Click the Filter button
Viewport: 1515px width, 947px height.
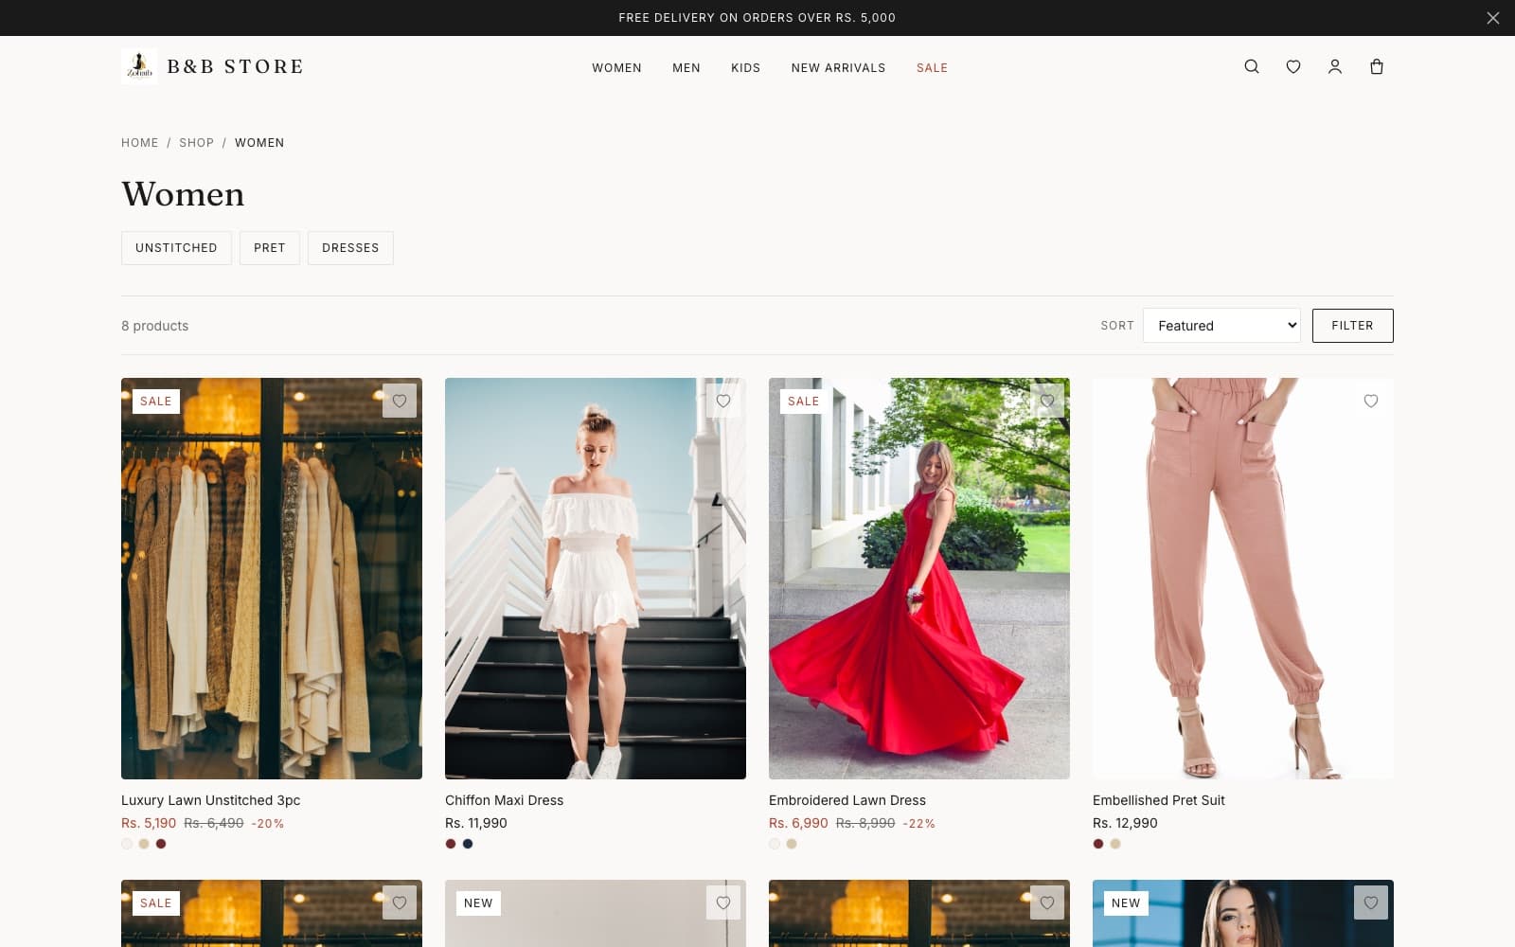(1352, 326)
